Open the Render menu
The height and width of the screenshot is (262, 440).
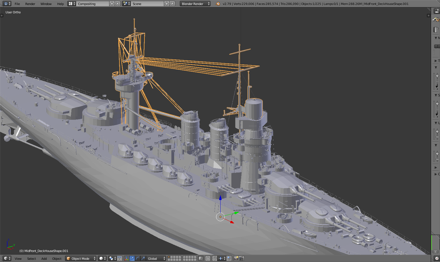point(30,4)
